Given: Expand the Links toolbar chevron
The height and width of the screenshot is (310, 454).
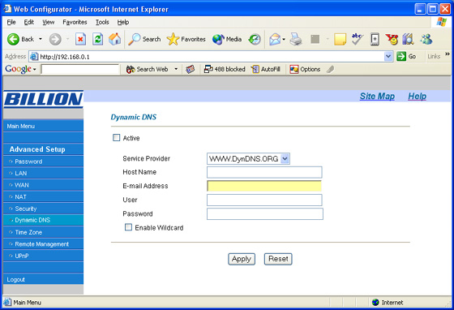Looking at the screenshot, I should pyautogui.click(x=448, y=54).
